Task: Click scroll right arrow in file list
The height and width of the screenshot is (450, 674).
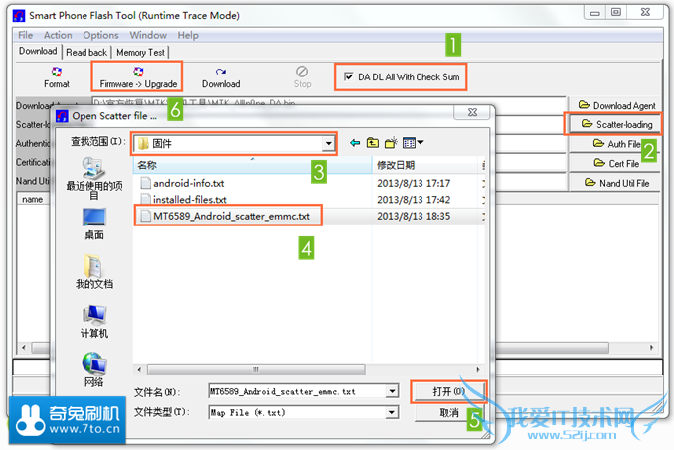Action: pos(478,370)
